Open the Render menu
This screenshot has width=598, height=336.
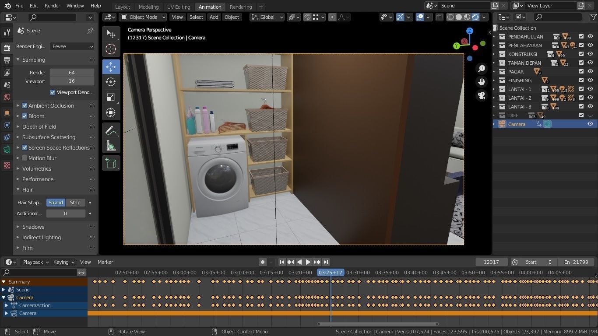(52, 6)
